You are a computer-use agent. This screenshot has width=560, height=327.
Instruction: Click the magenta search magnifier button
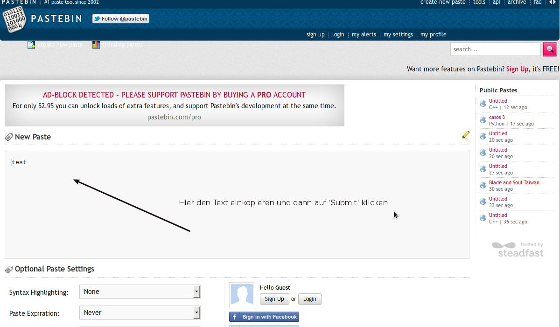click(x=550, y=49)
